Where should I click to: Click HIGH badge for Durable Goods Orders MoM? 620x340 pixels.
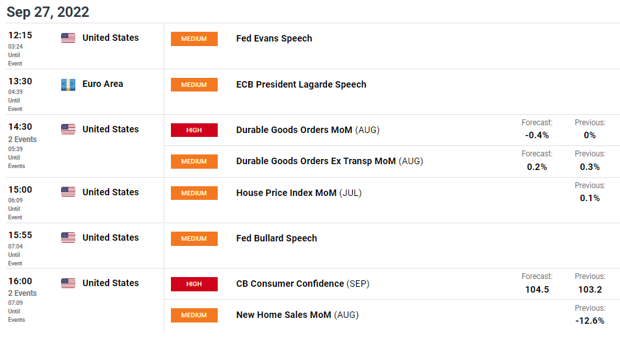pyautogui.click(x=194, y=130)
